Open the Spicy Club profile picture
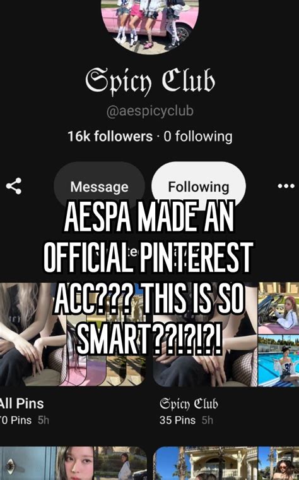 pos(149,26)
